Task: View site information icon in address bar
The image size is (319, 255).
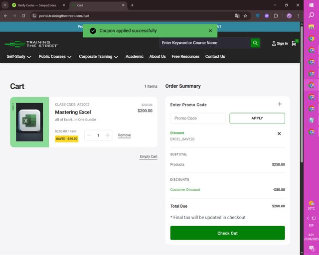Action: coord(34,16)
